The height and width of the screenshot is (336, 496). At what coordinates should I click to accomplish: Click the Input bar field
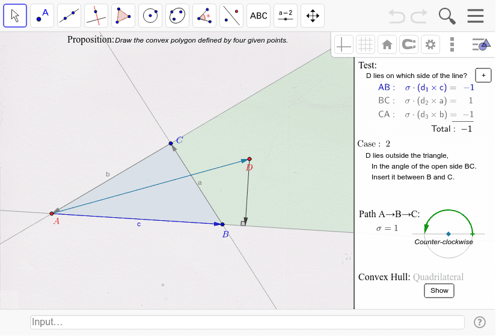pyautogui.click(x=247, y=322)
